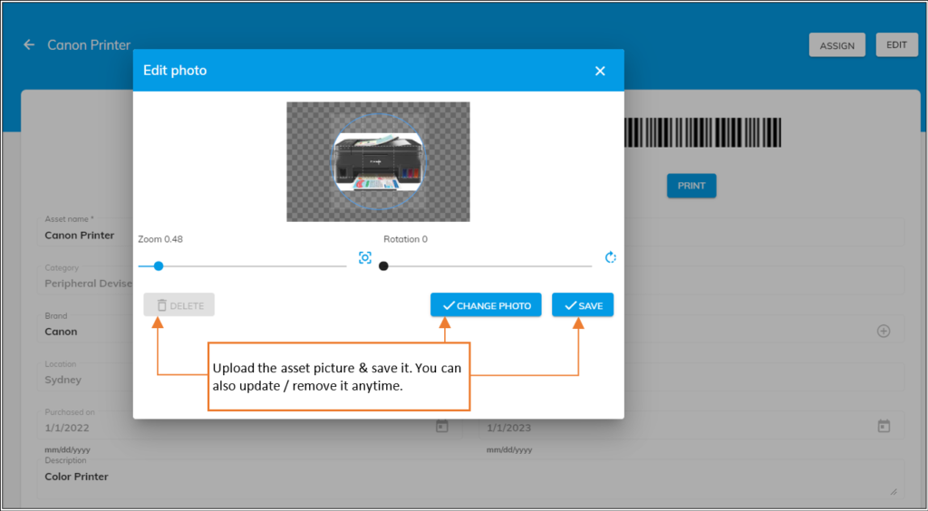Click the PRINT button under the barcode
Image resolution: width=928 pixels, height=511 pixels.
691,186
